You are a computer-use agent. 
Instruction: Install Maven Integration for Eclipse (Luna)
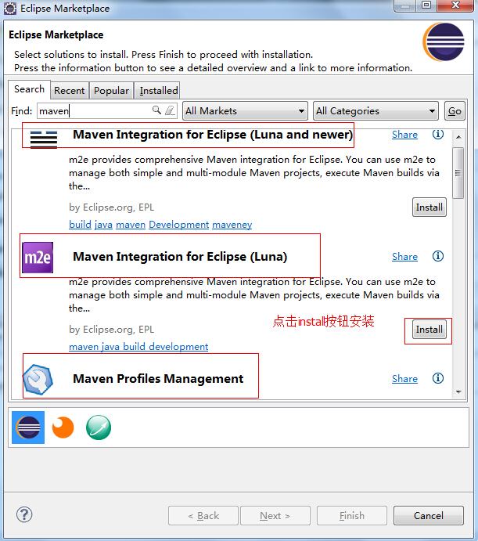point(429,329)
